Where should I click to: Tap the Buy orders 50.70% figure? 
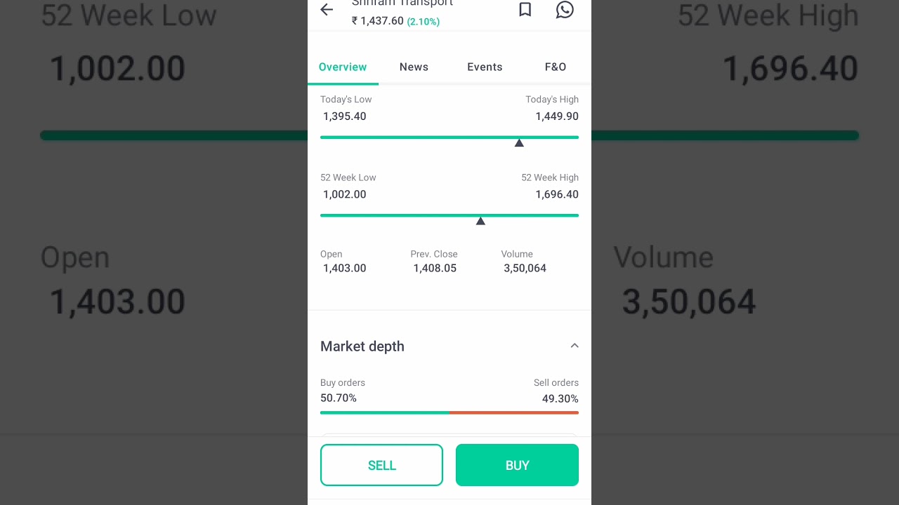point(339,398)
